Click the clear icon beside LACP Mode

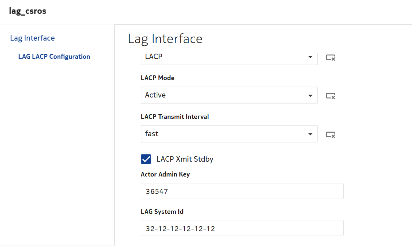(x=330, y=96)
